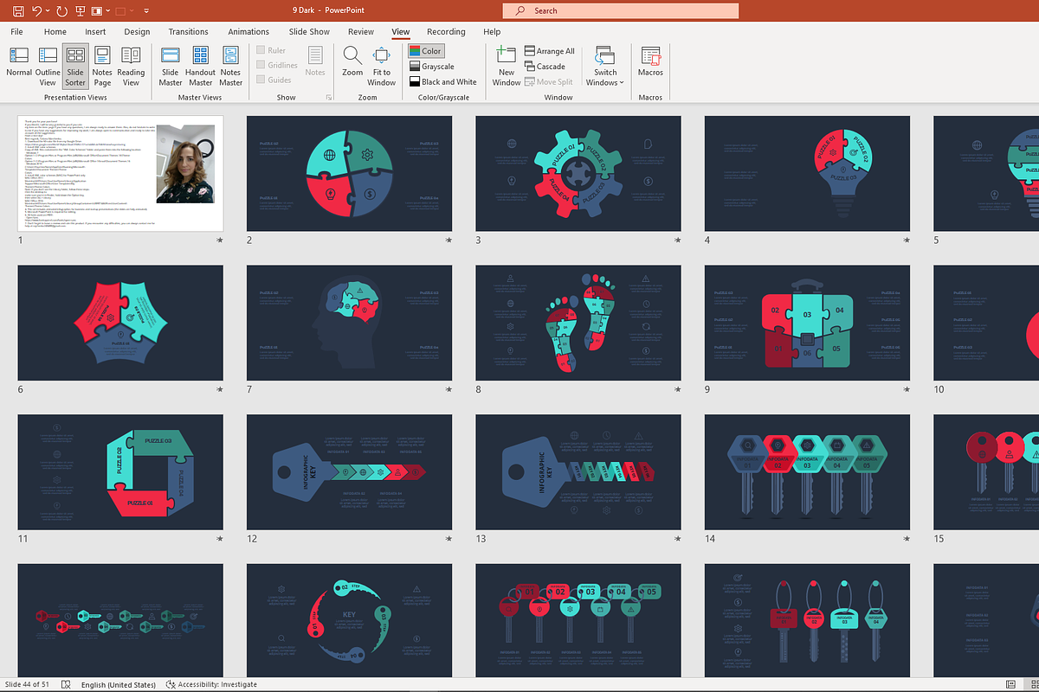The image size is (1039, 692).
Task: Switch to Outline View
Action: (48, 66)
